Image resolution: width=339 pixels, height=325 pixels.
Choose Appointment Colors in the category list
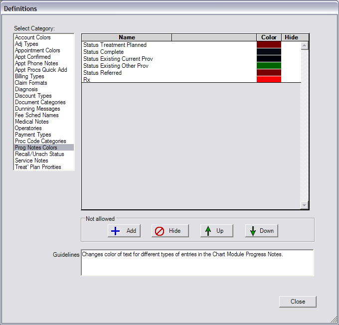point(37,50)
